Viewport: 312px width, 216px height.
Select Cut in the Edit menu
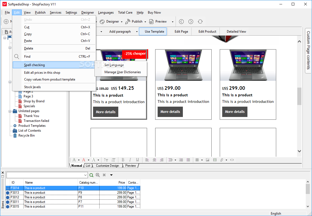(x=54, y=27)
